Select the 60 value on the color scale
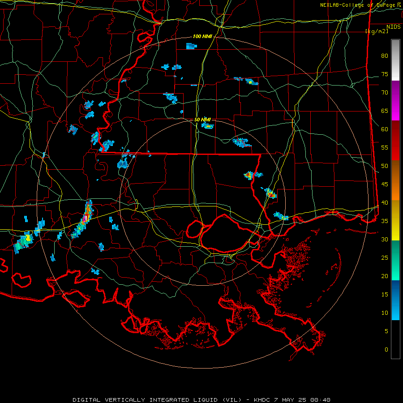The height and width of the screenshot is (403, 403). click(385, 129)
